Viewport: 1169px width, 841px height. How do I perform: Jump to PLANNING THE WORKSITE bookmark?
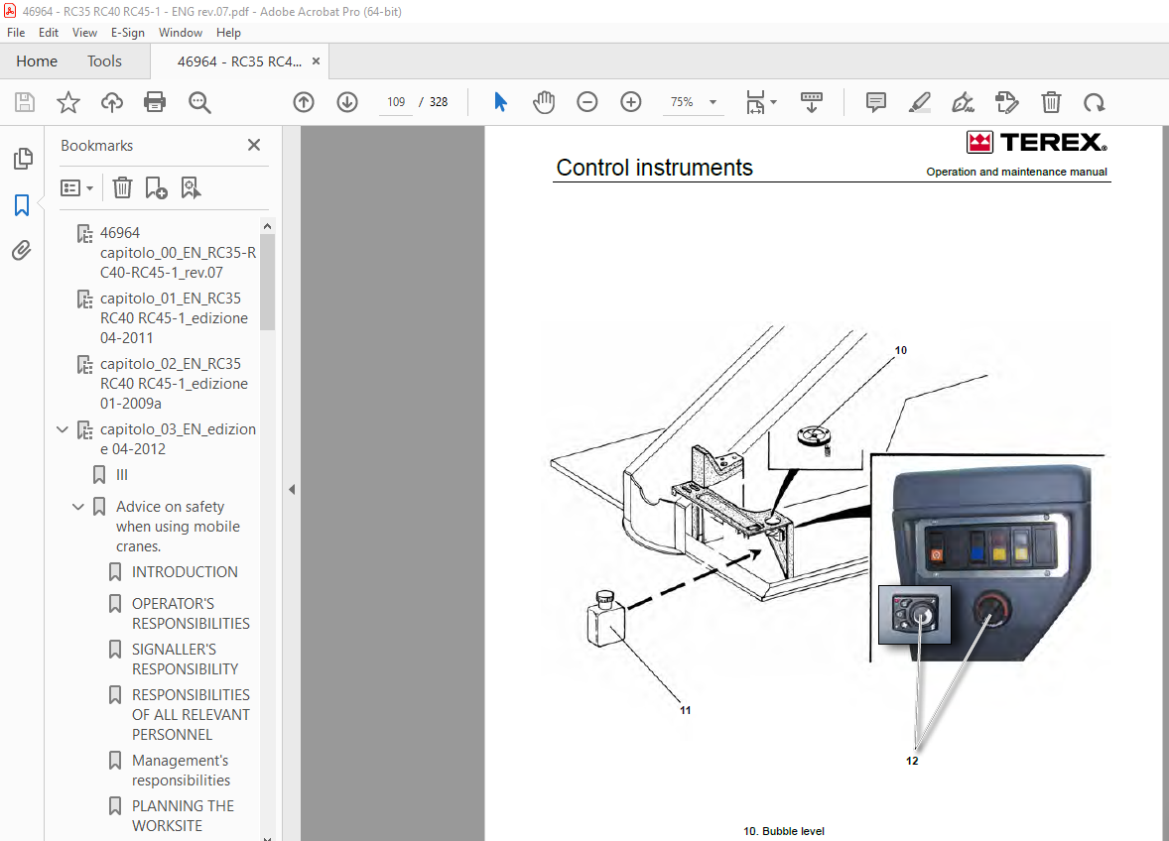click(x=183, y=815)
